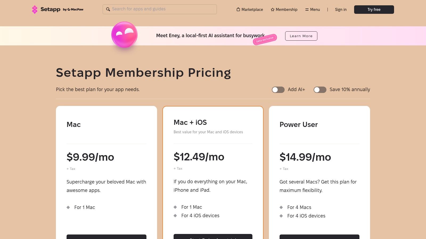Open the hamburger Menu icon
This screenshot has width=426, height=239.
[x=306, y=9]
